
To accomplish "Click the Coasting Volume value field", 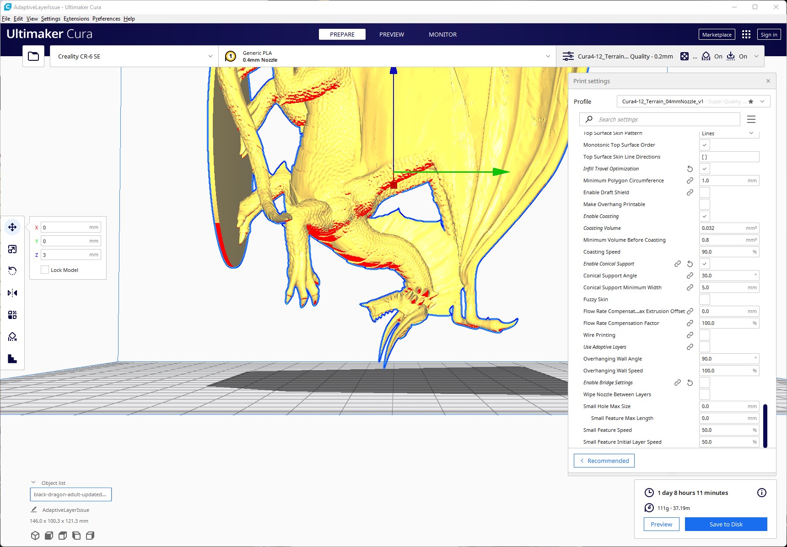I will [x=729, y=228].
